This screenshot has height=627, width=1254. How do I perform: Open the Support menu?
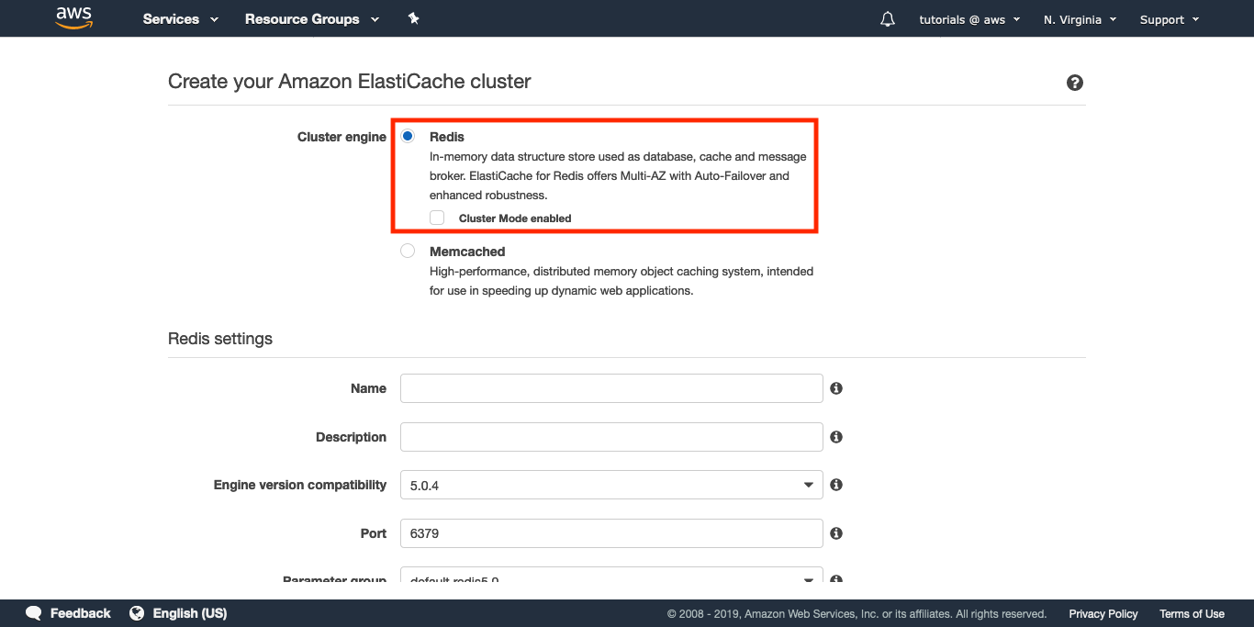pyautogui.click(x=1170, y=19)
